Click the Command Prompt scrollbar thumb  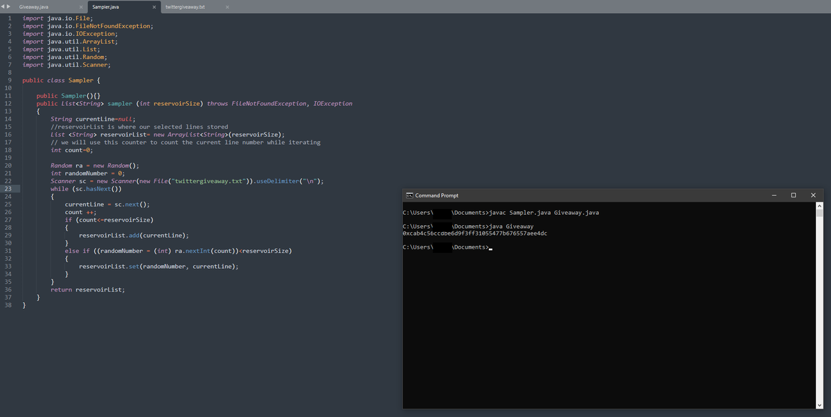tap(819, 213)
